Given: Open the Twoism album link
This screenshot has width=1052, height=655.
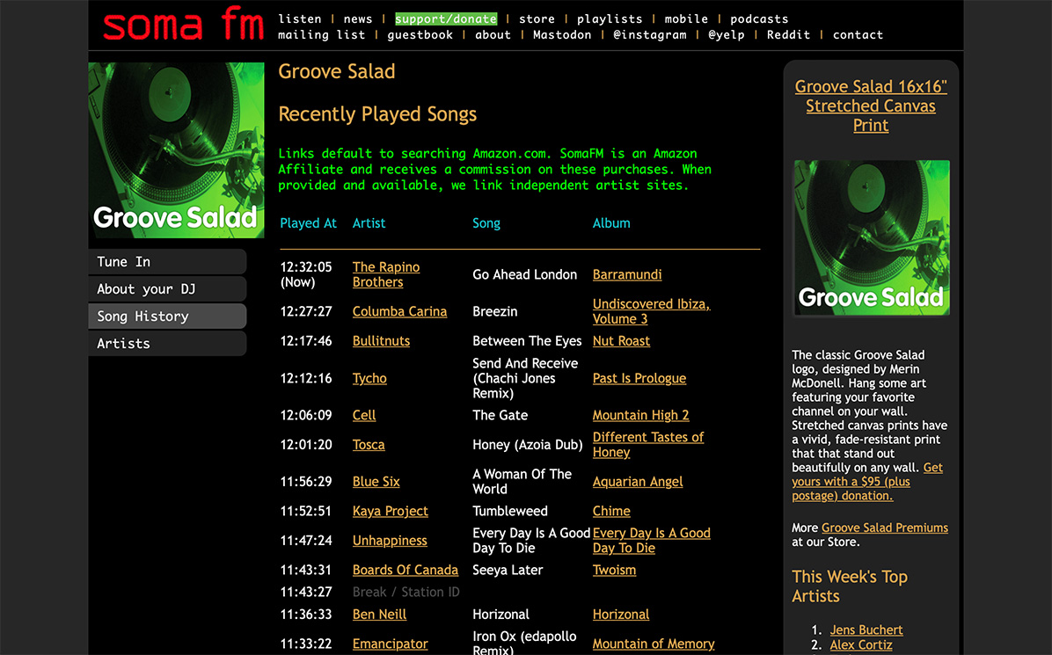Looking at the screenshot, I should (x=615, y=570).
